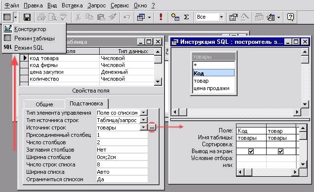The width and height of the screenshot is (314, 192).
Task: Select the код товара row selector
Action: pyautogui.click(x=24, y=58)
